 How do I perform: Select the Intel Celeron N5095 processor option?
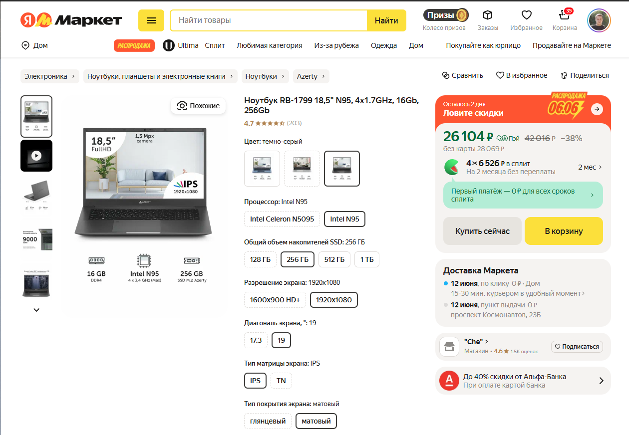pos(282,219)
